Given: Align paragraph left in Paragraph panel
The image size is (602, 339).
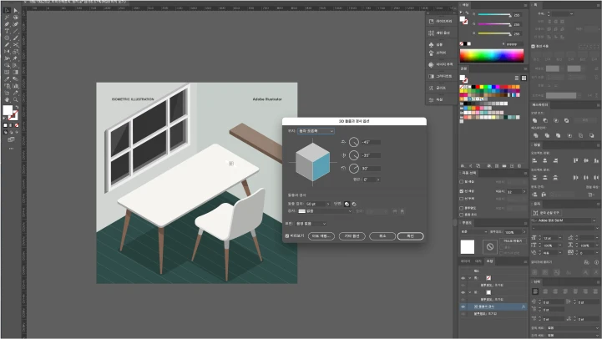Looking at the screenshot, I should click(535, 291).
